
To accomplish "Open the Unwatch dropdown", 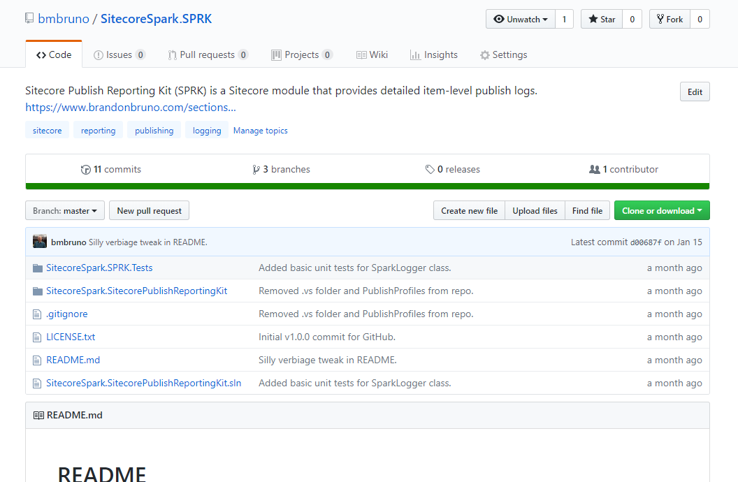I will [521, 20].
